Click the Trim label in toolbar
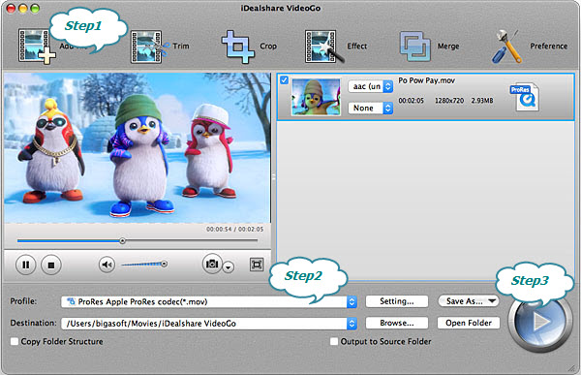 [x=181, y=46]
